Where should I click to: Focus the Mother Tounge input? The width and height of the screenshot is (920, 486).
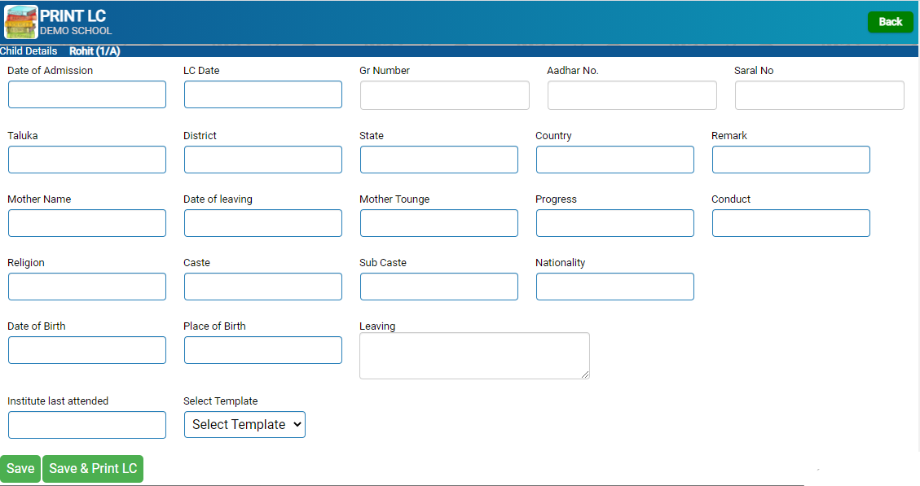click(439, 223)
